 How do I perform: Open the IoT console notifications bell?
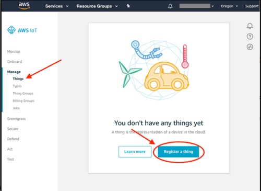250,26
